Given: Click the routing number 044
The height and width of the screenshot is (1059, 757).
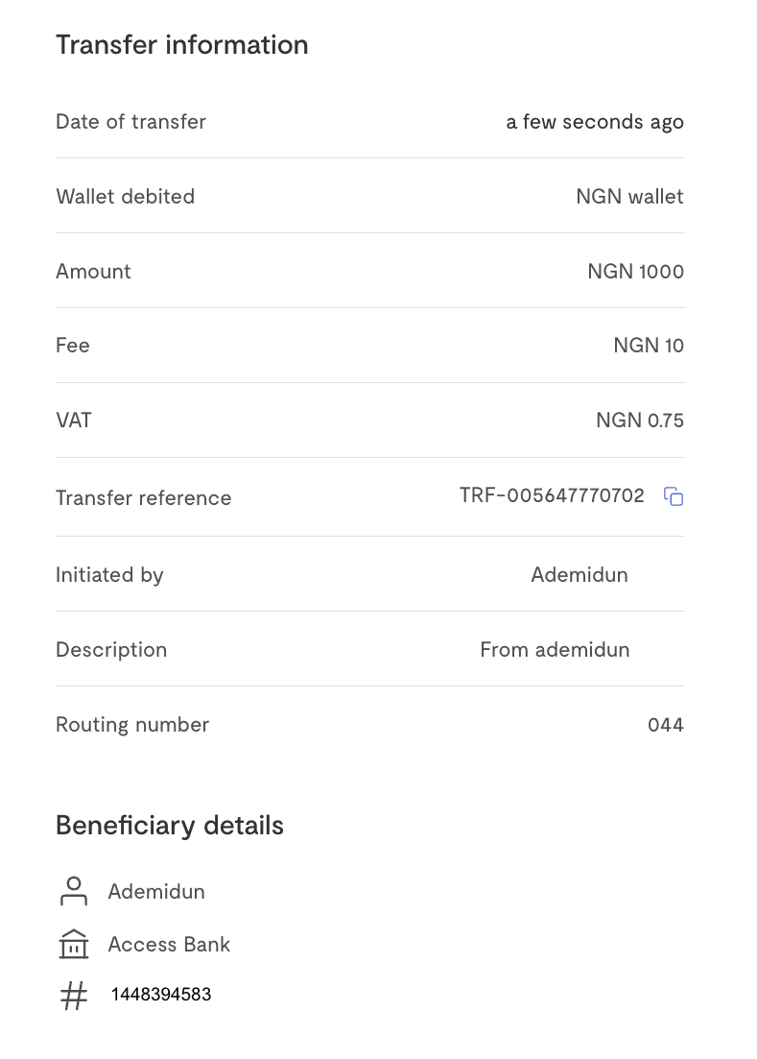Looking at the screenshot, I should coord(666,725).
